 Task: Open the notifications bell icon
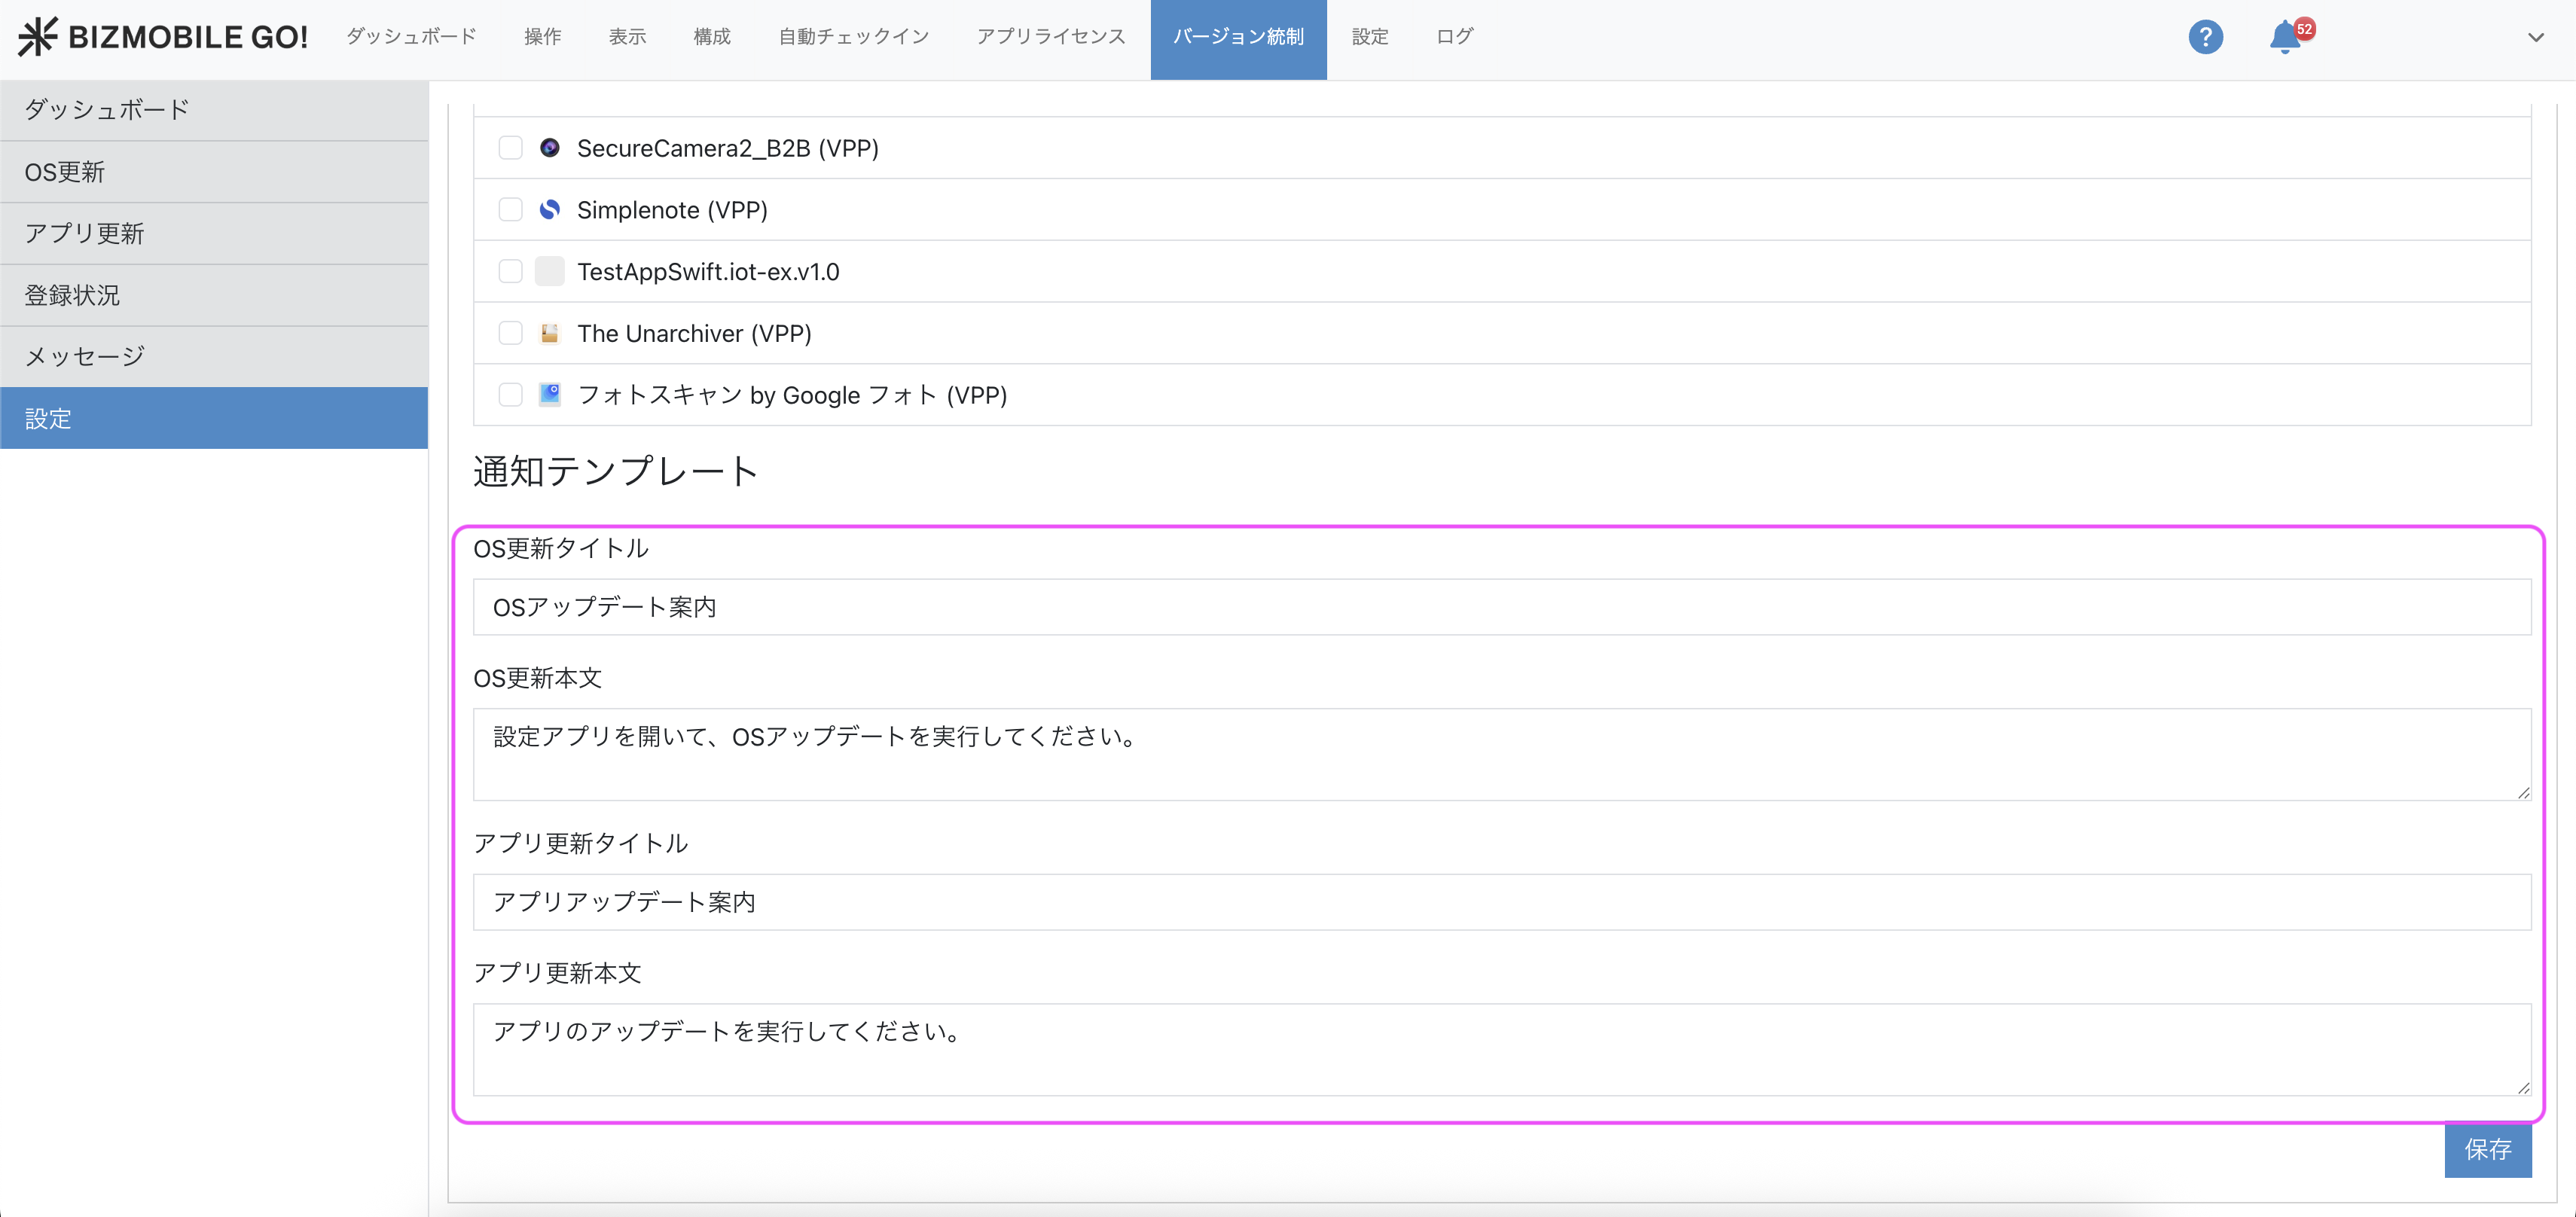click(2284, 38)
